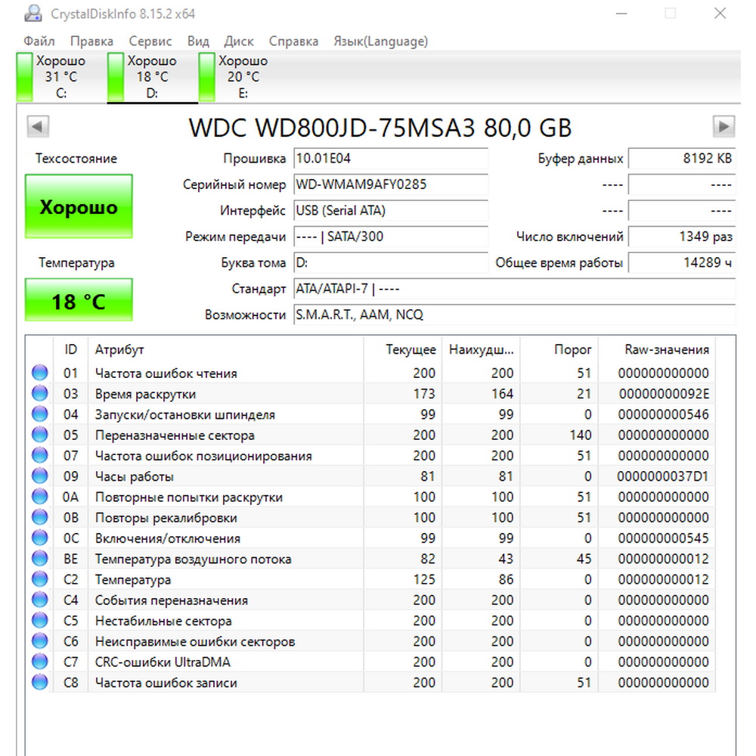Click the Текущее column header
Viewport: 756px width, 756px height.
403,349
